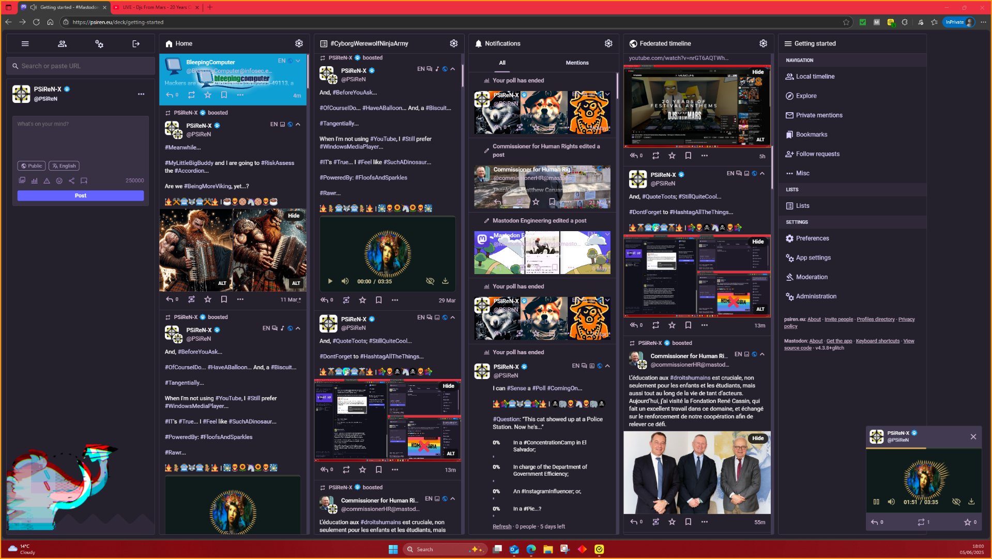
Task: Click the logout icon in the compose header
Action: pyautogui.click(x=136, y=44)
